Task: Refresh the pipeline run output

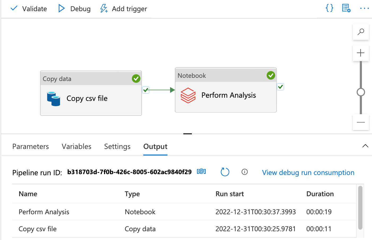Action: tap(225, 172)
